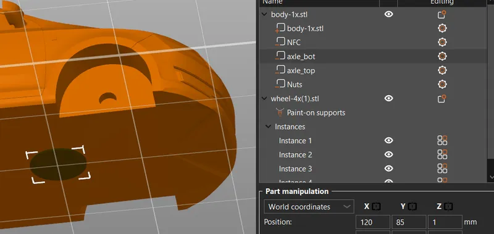Click instance editing icon for Instance 2

[442, 154]
